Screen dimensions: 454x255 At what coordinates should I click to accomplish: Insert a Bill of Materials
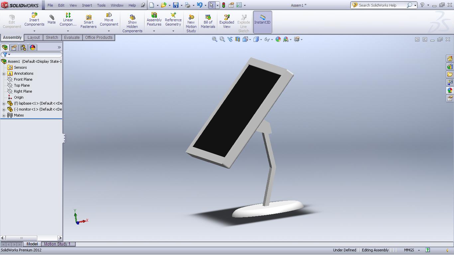click(x=208, y=22)
